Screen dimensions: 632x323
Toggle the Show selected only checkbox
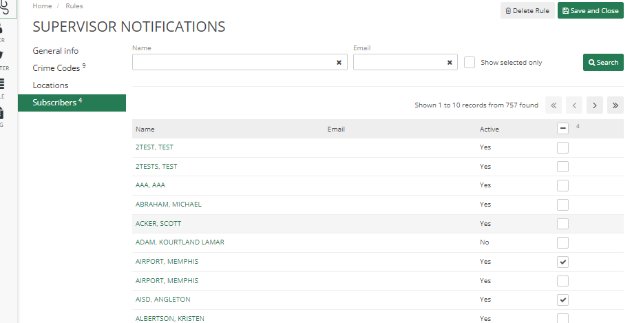(x=470, y=63)
